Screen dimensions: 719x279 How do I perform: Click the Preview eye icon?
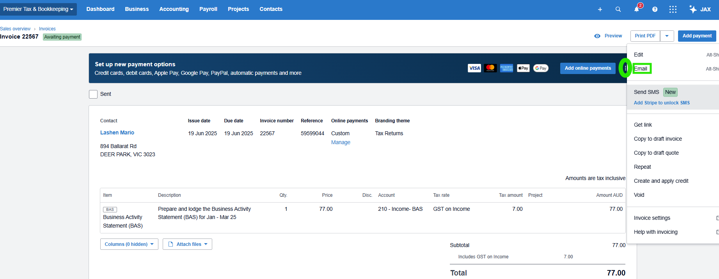597,36
